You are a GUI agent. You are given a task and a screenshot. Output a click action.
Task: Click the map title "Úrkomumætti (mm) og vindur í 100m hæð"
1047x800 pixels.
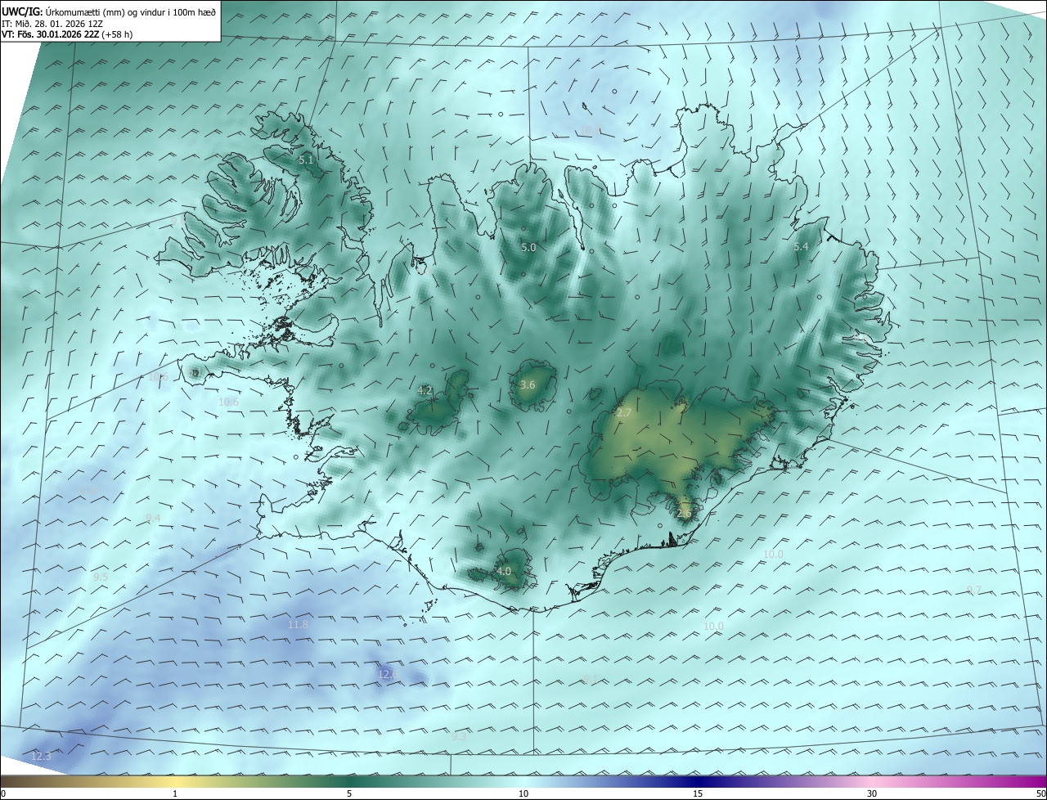tap(131, 12)
